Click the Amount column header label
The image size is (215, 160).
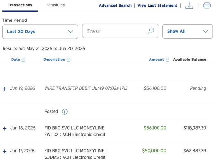157,60
